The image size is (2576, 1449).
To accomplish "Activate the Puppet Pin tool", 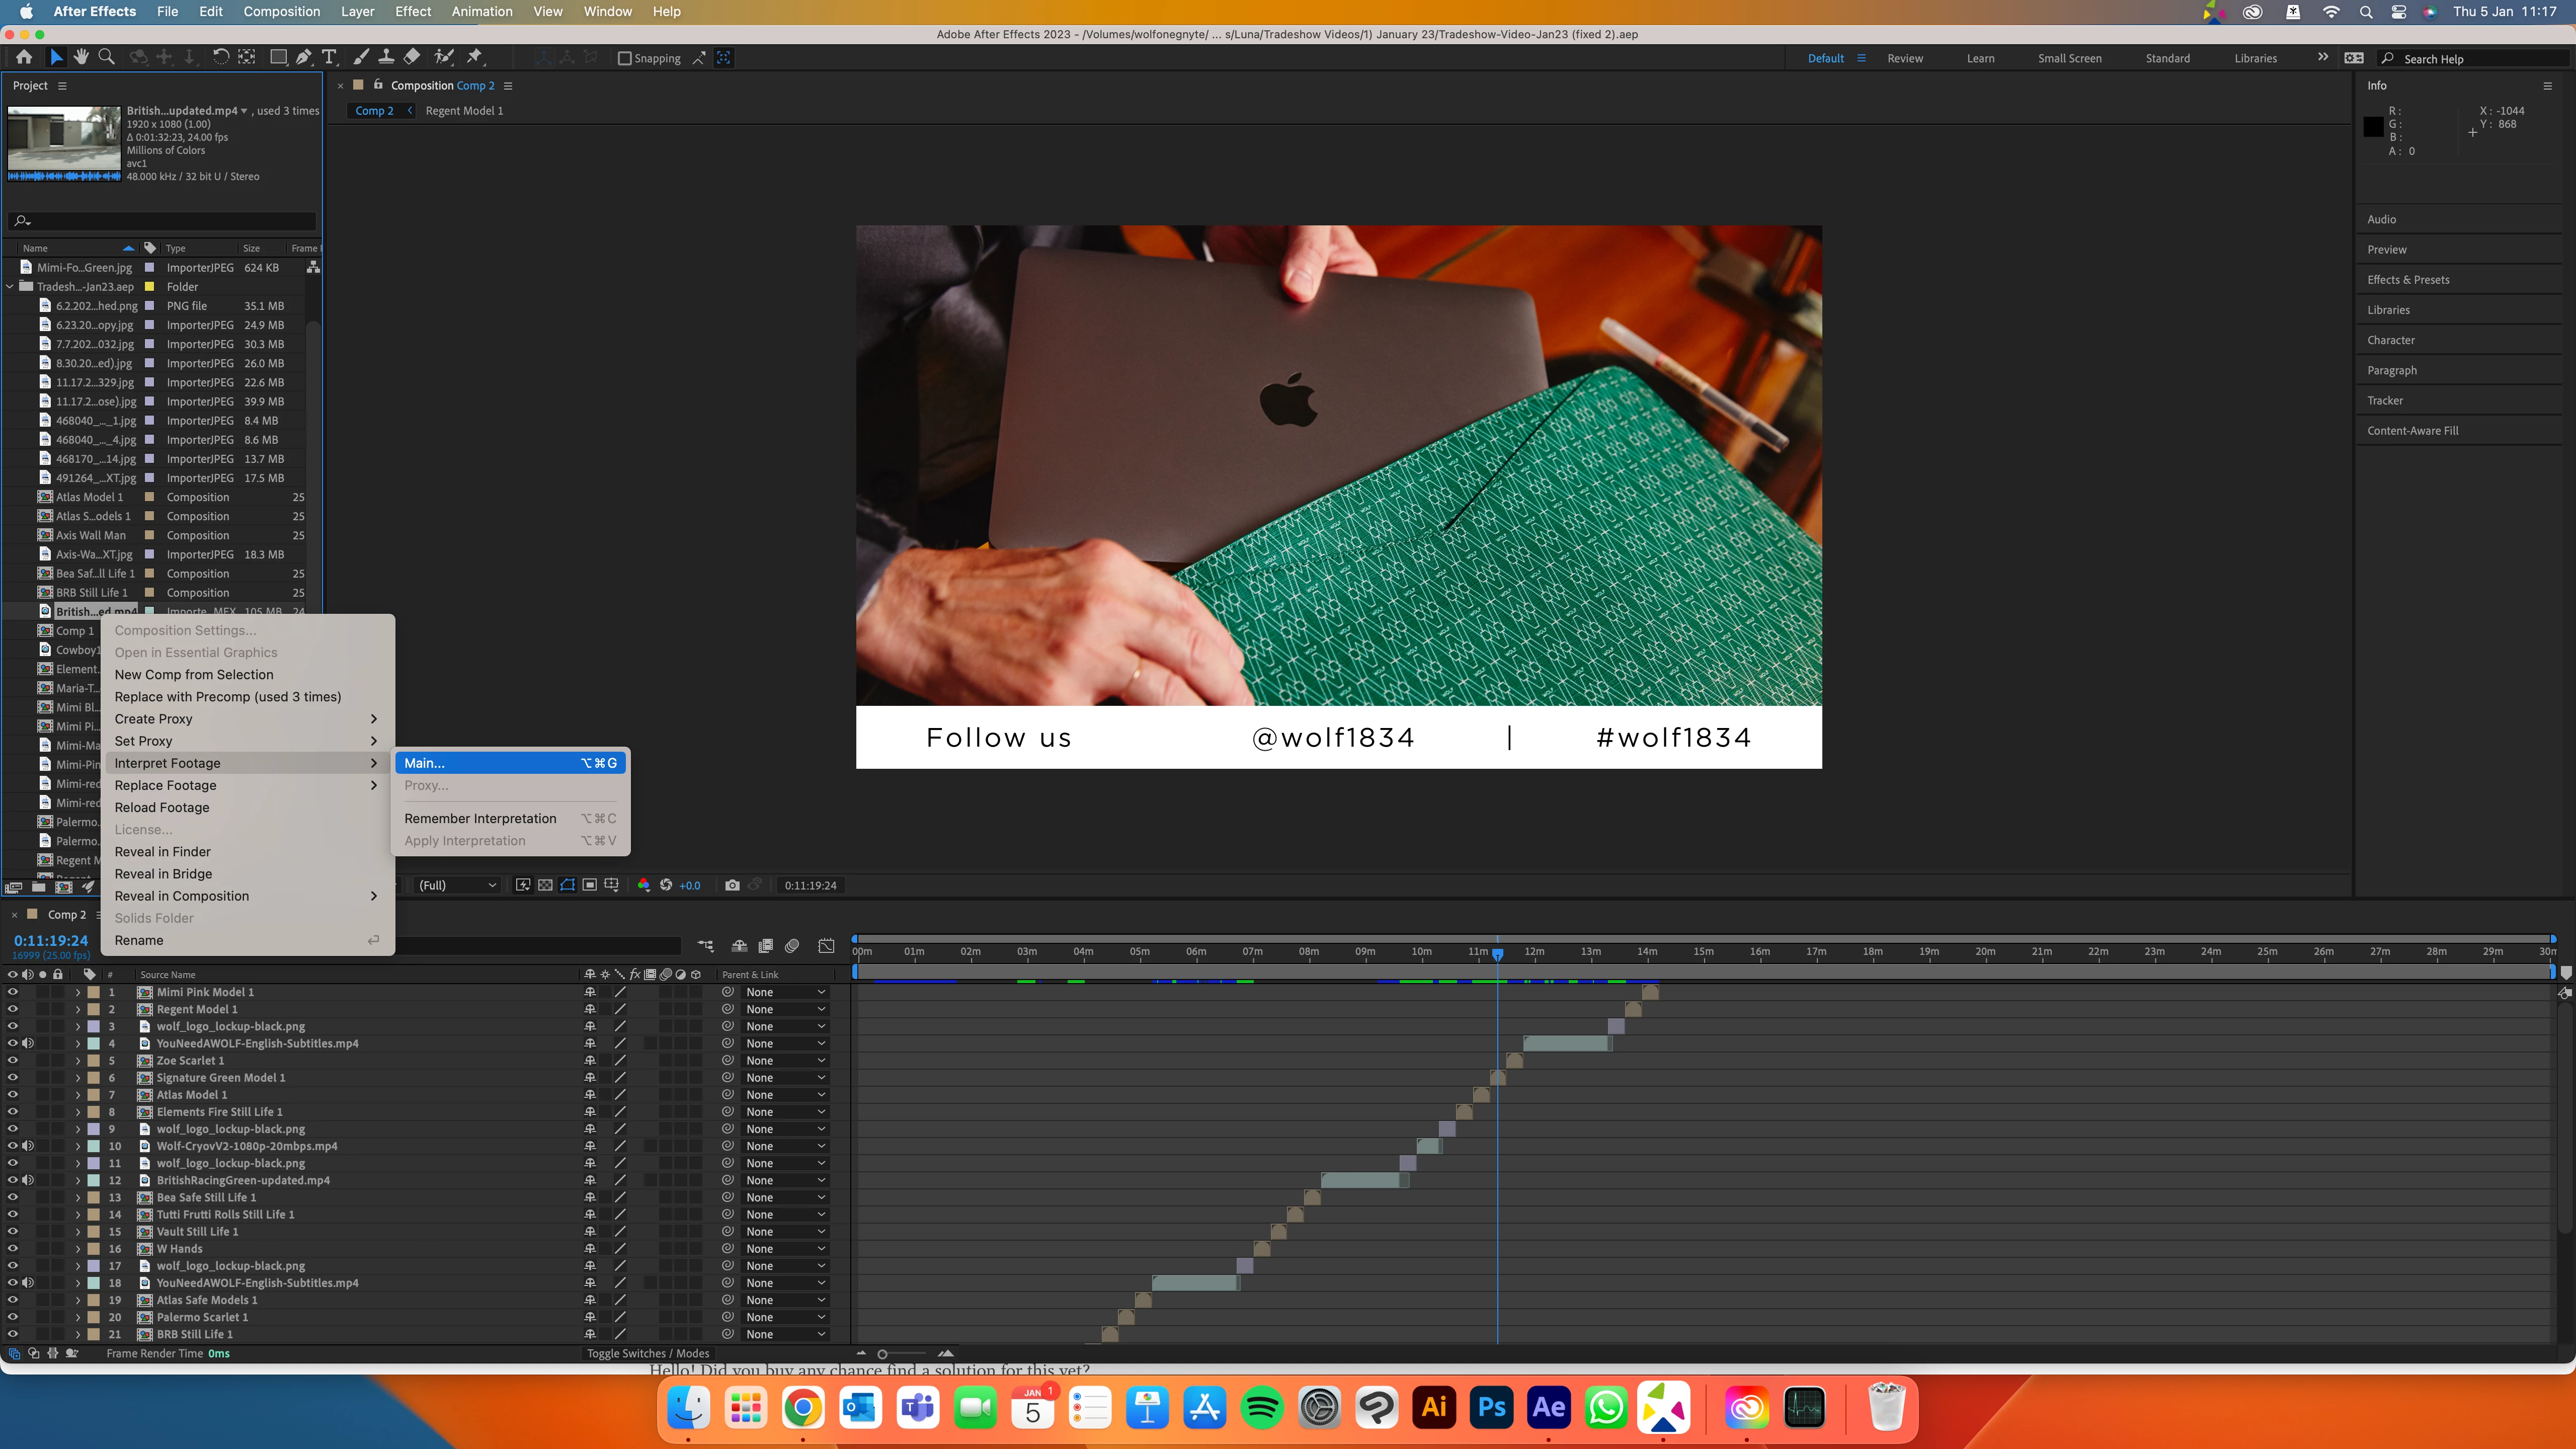I will (475, 58).
